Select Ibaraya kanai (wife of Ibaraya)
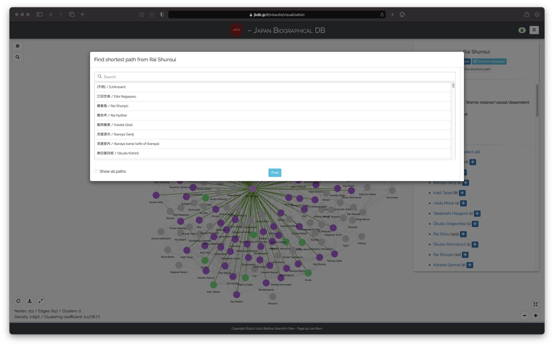 (x=273, y=144)
